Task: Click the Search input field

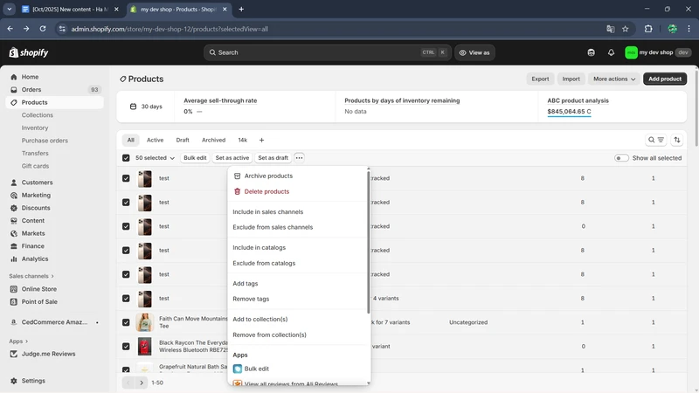Action: (x=328, y=52)
